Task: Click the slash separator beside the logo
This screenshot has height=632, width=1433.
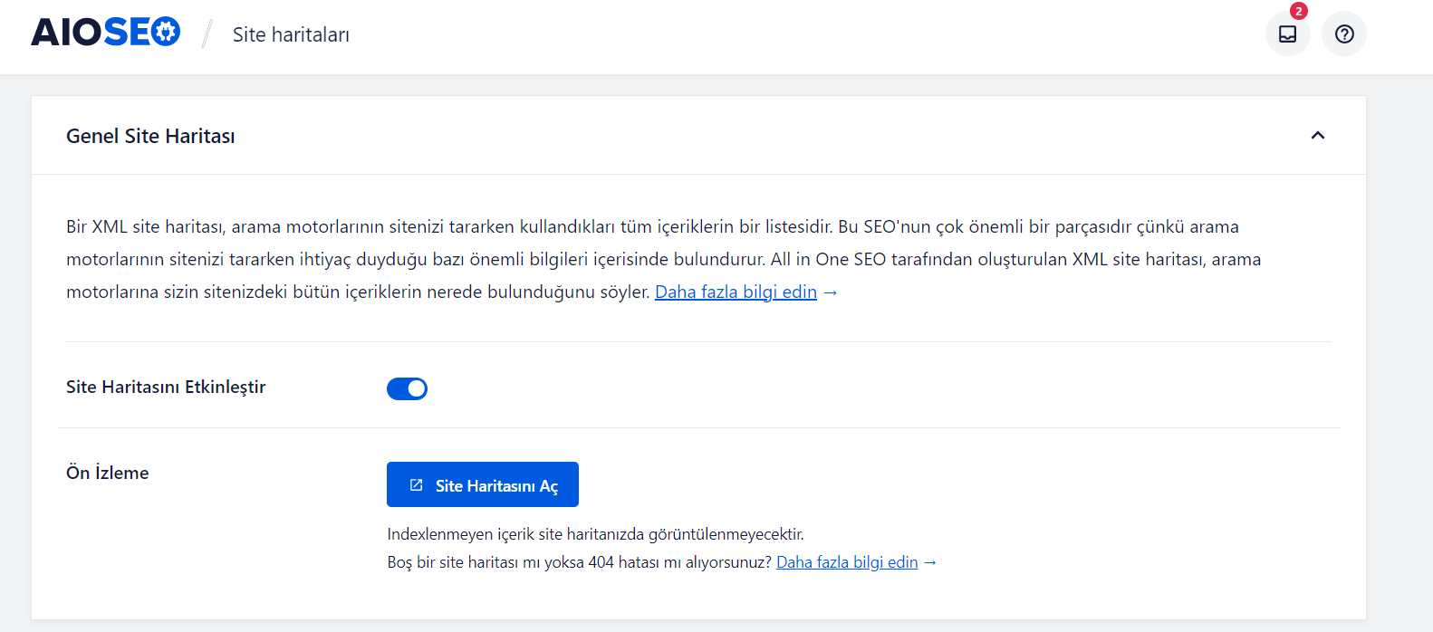Action: [207, 34]
